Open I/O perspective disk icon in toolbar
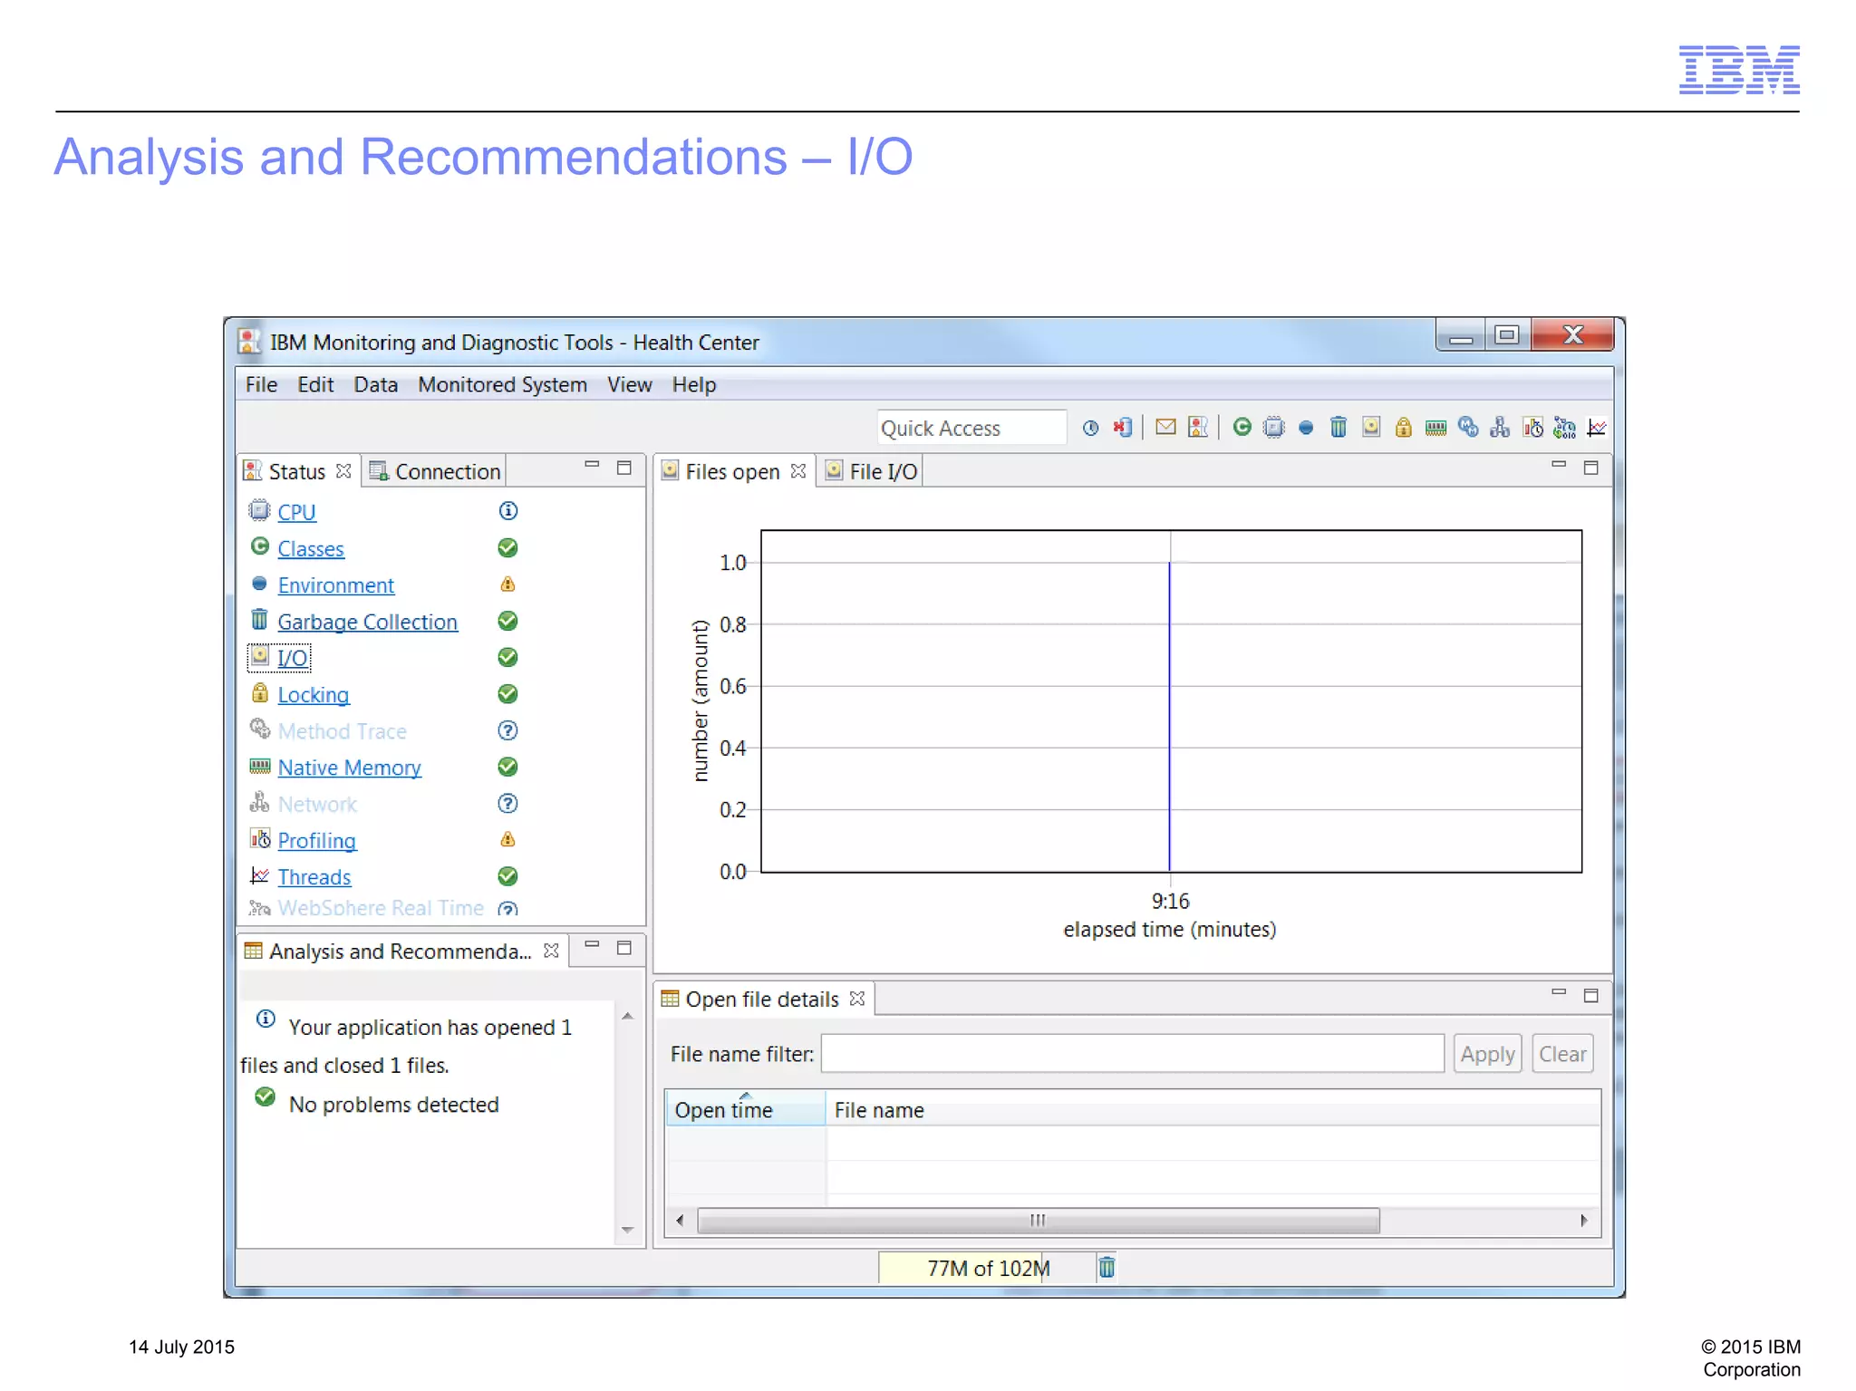The image size is (1856, 1391). pos(1371,427)
